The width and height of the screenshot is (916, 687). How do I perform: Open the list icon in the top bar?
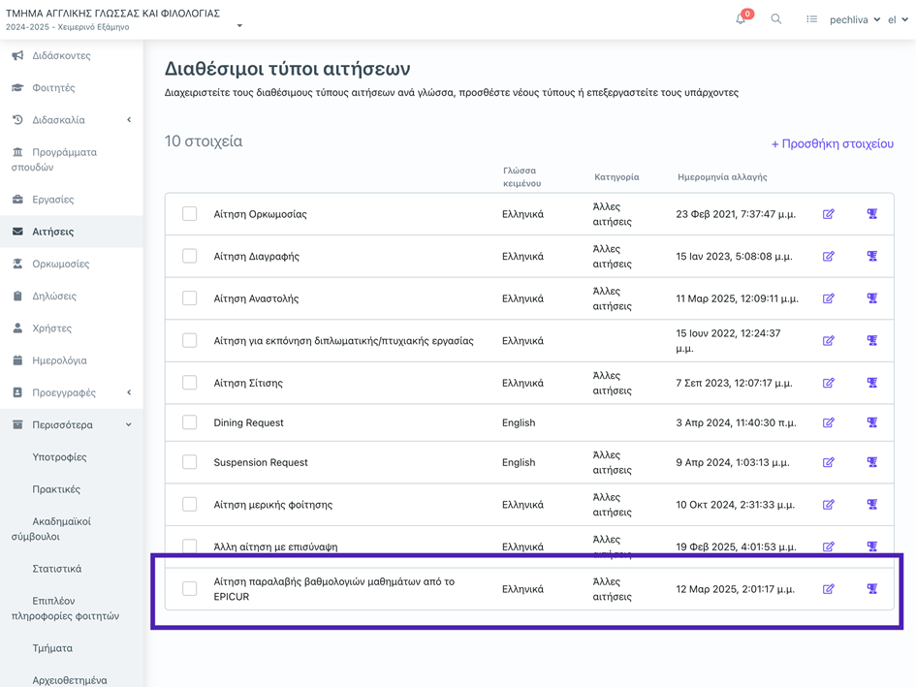[x=811, y=19]
